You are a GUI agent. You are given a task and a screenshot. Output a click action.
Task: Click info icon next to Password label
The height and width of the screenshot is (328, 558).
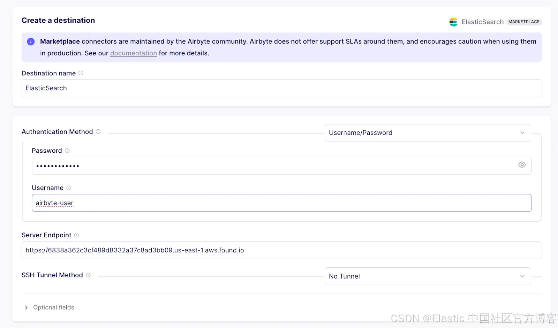pos(67,151)
